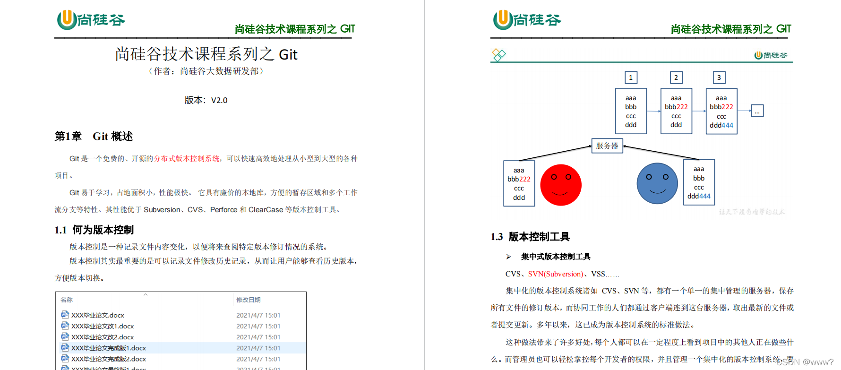The image size is (841, 370).
Task: Click the blue smiley face in the diagram
Action: click(657, 183)
